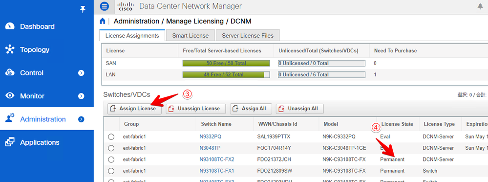
Task: Switch to the Server License Files tab
Action: (248, 36)
